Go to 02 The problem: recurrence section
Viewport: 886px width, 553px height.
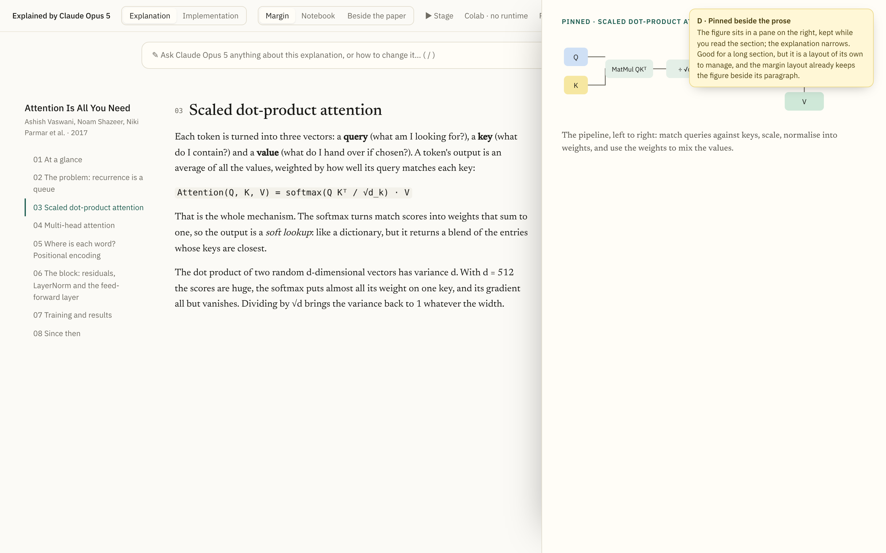click(88, 183)
